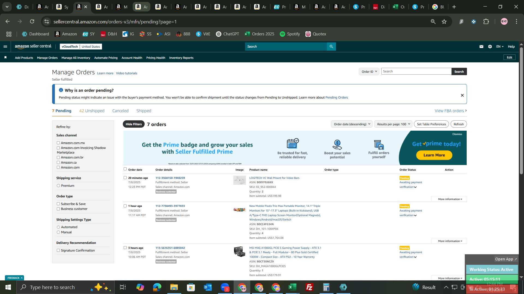Click the browser zoom magnifier icon
The height and width of the screenshot is (294, 524).
click(433, 22)
